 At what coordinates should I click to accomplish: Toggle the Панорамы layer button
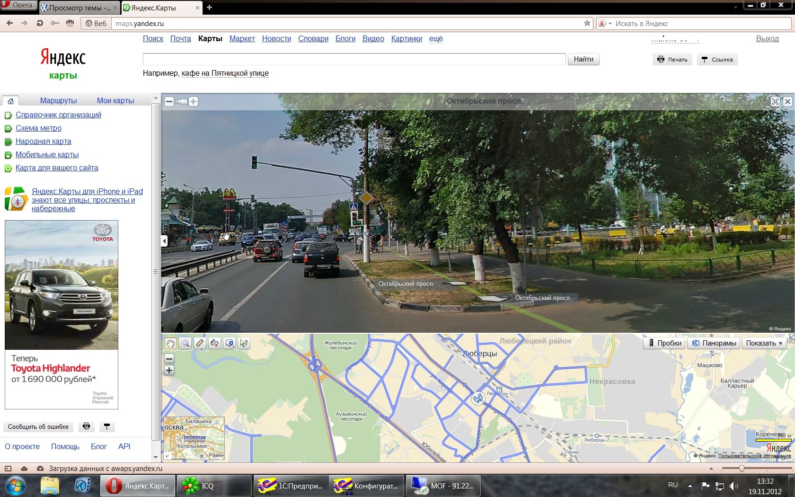pyautogui.click(x=714, y=343)
